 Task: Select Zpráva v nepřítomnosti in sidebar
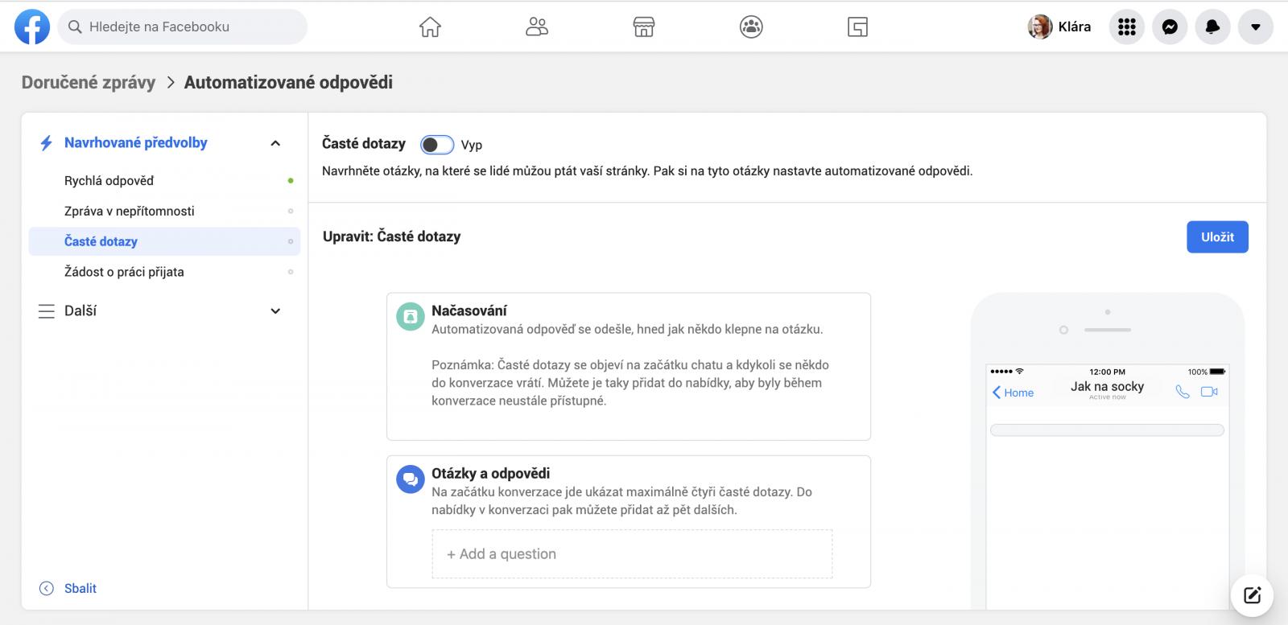(x=129, y=212)
